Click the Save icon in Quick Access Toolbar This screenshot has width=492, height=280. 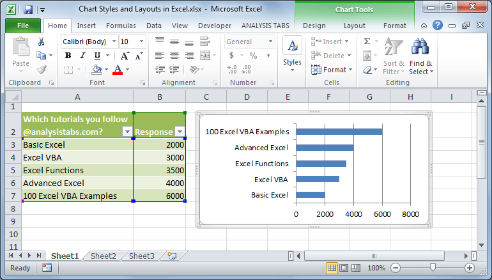click(28, 10)
